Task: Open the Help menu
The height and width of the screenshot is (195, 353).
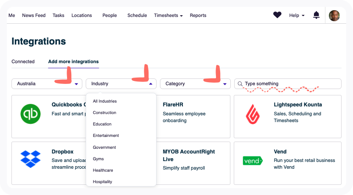Action: coord(297,15)
